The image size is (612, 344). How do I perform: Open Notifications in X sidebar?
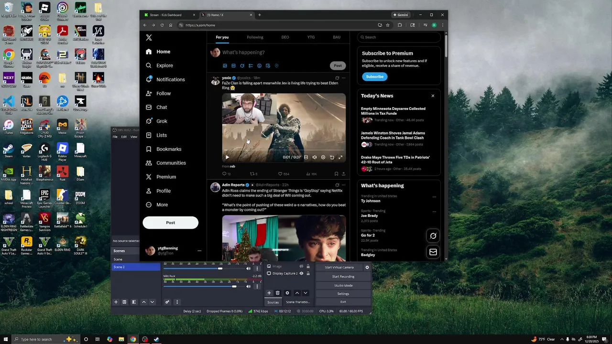[165, 79]
